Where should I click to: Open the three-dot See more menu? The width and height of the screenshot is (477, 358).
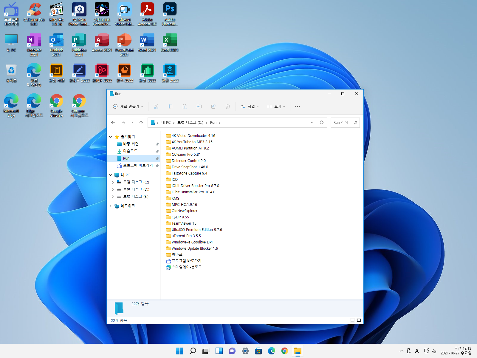298,107
